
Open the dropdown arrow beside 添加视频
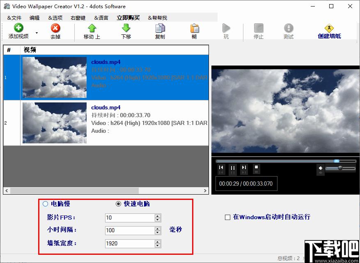click(37, 33)
